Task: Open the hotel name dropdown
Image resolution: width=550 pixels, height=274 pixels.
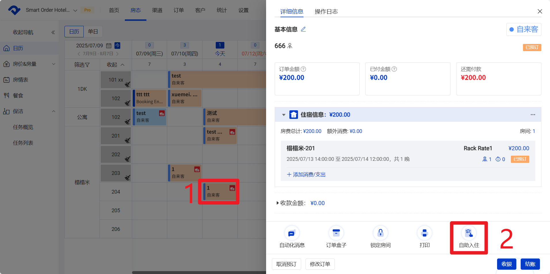Action: point(75,10)
